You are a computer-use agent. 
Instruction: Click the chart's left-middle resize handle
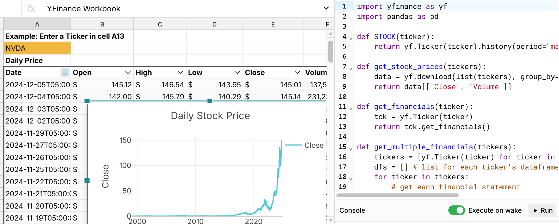87,181
